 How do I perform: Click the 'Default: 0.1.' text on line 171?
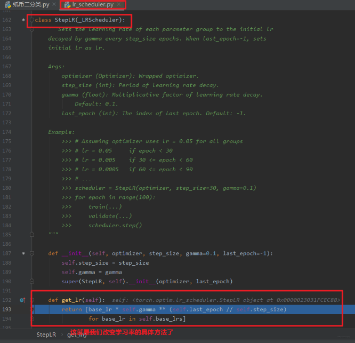pyautogui.click(x=96, y=104)
